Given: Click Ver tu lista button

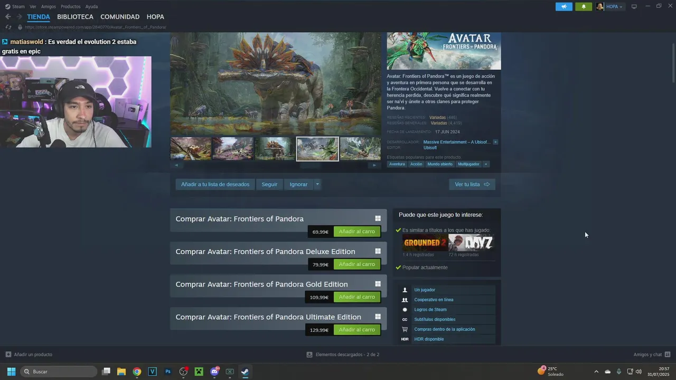Looking at the screenshot, I should [x=472, y=184].
